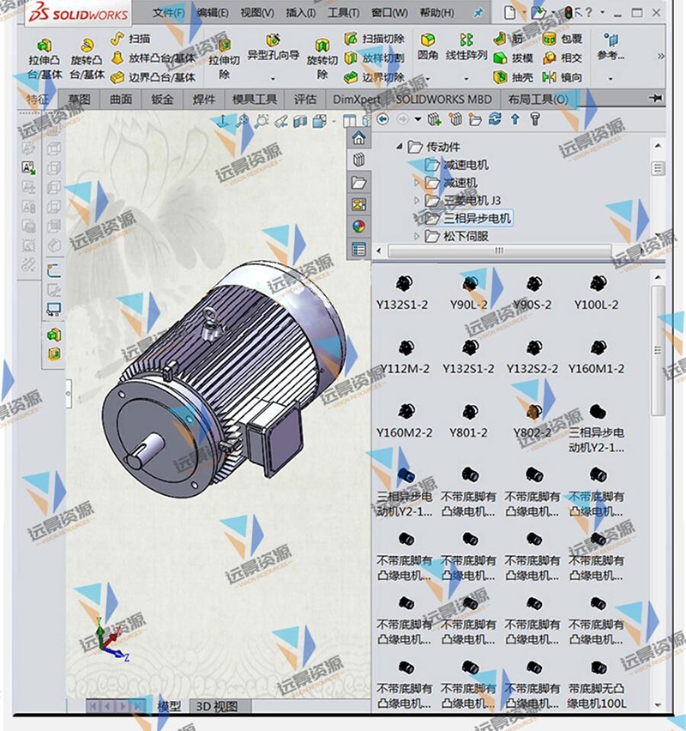Select the 带底脚无凸缘电机100L part
This screenshot has height=731, width=686.
597,685
